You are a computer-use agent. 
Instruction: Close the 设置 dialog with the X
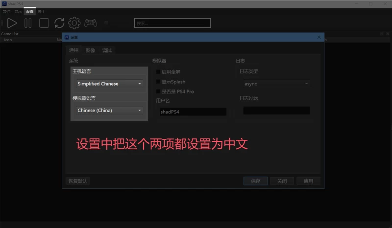319,37
